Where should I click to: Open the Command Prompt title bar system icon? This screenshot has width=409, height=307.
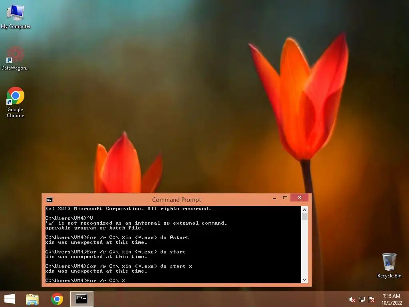click(49, 200)
